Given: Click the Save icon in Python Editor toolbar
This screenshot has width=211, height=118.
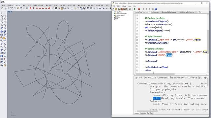Looking at the screenshot, I should (119, 9).
